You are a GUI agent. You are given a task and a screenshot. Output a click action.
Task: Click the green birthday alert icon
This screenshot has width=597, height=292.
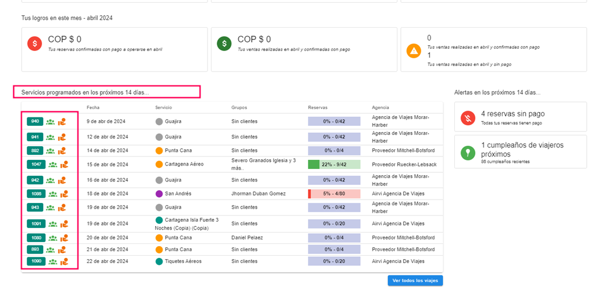(468, 153)
